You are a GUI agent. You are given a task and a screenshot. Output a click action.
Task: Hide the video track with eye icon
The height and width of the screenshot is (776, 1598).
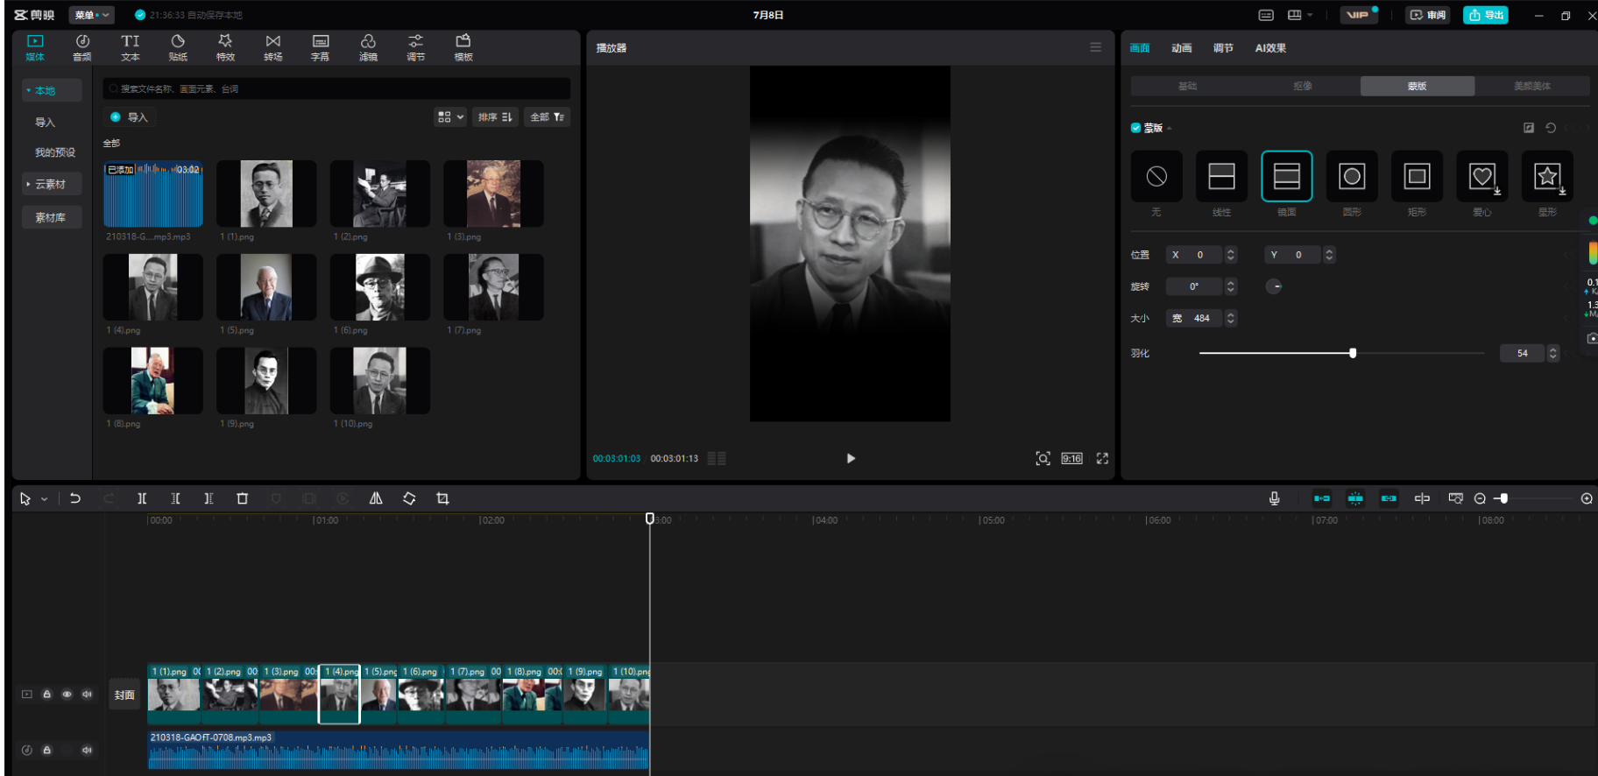[67, 695]
